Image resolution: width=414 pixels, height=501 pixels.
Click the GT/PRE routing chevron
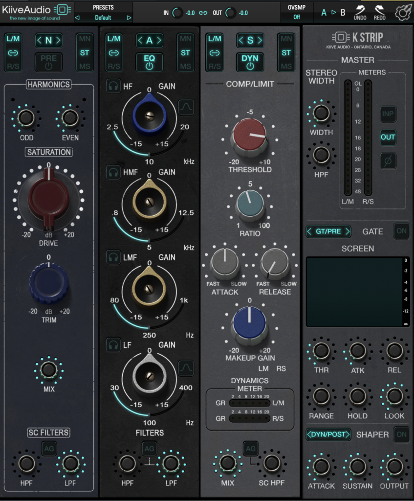pos(328,231)
